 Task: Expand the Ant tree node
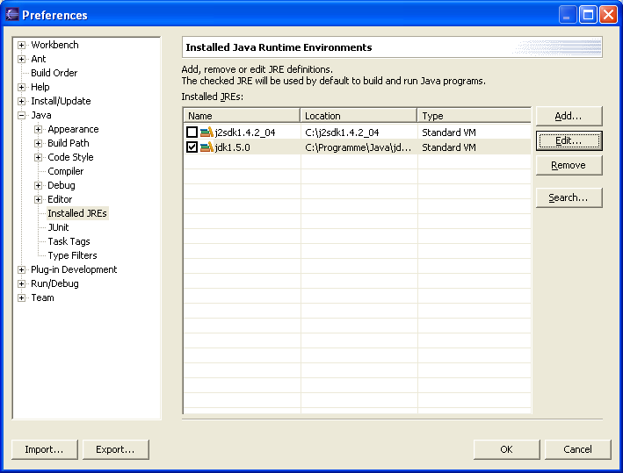point(21,59)
